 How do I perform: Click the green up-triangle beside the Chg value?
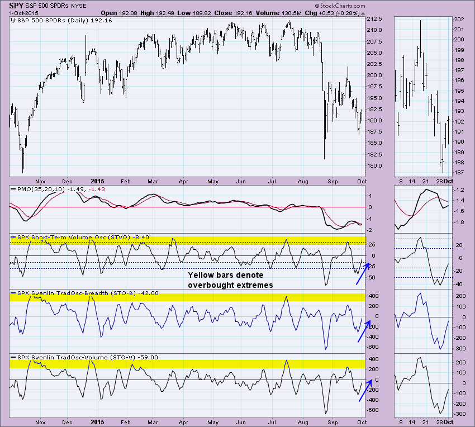coord(363,13)
